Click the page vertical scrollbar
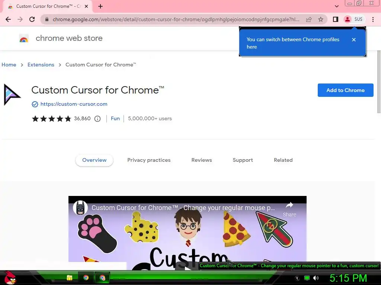Viewport: 381px width, 285px height. point(378,81)
